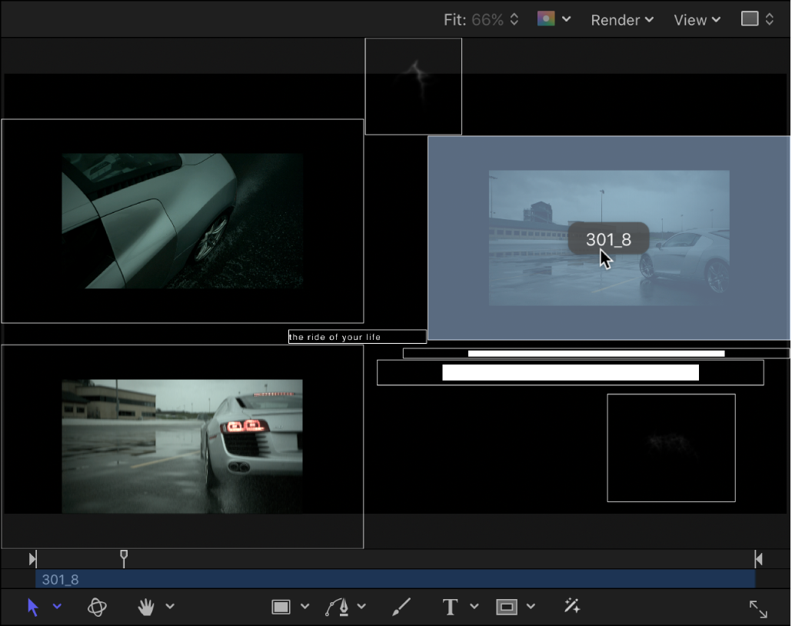Select the arrow selection tool
This screenshot has height=626, width=792.
click(x=32, y=607)
